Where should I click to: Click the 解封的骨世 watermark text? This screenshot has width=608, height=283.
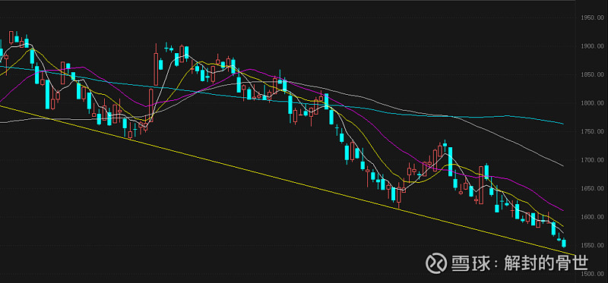546,263
